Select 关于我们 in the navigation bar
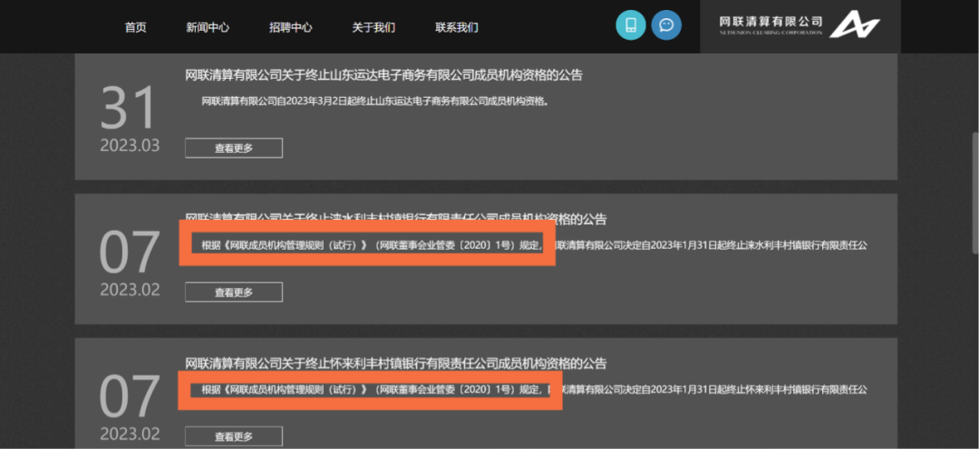The height and width of the screenshot is (449, 979). [x=373, y=27]
